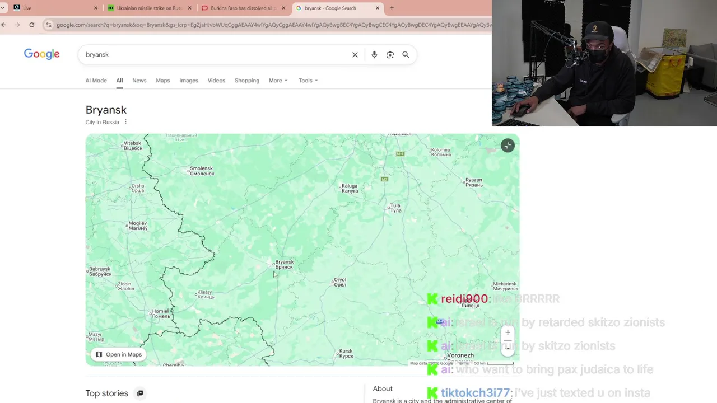Open more options dots beside City in Russia
This screenshot has width=717, height=403.
click(x=125, y=122)
